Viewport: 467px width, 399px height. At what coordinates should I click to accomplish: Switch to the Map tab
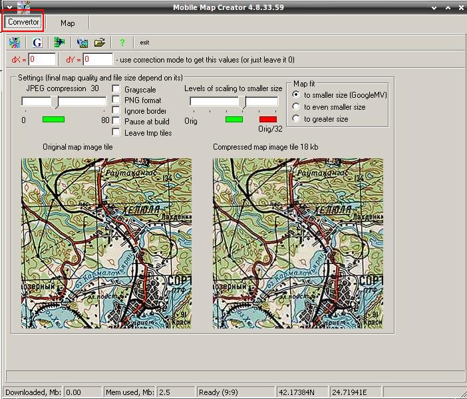[68, 23]
